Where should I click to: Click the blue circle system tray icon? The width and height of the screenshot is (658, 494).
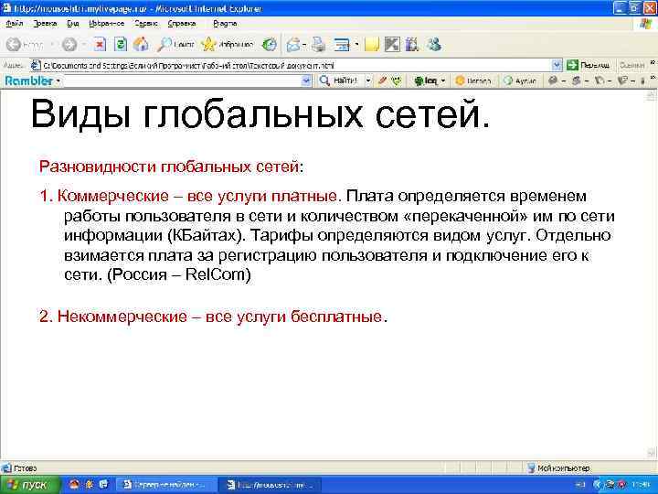coord(598,485)
